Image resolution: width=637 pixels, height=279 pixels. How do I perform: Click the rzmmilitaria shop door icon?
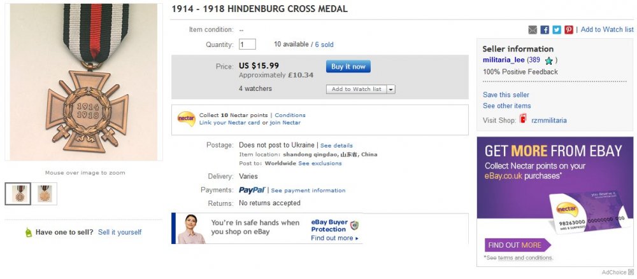pyautogui.click(x=524, y=119)
